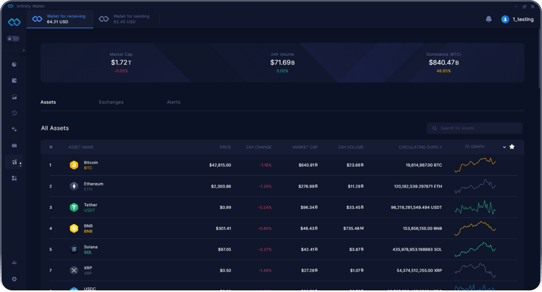Click the Ethereum asset name
The width and height of the screenshot is (542, 292).
coord(93,184)
